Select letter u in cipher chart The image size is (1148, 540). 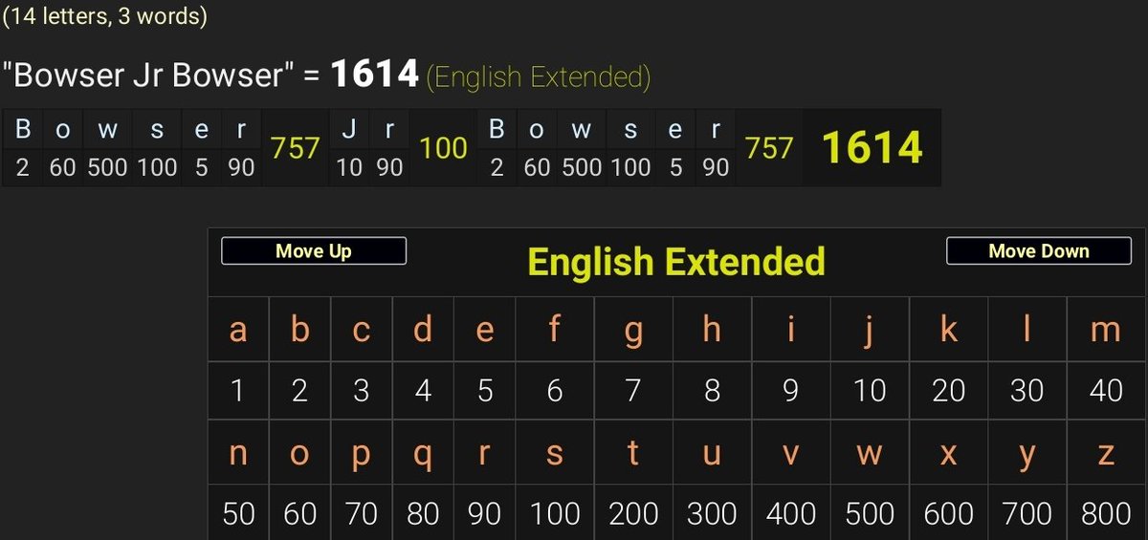[712, 453]
